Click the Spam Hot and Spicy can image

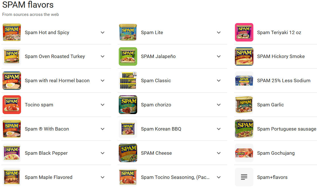(12, 32)
